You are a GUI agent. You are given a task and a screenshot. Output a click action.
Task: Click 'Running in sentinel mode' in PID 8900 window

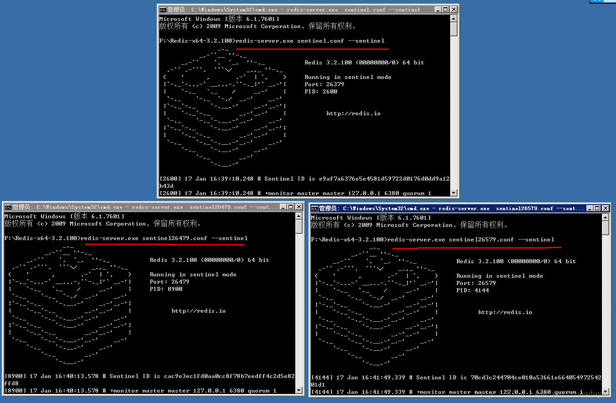[193, 275]
